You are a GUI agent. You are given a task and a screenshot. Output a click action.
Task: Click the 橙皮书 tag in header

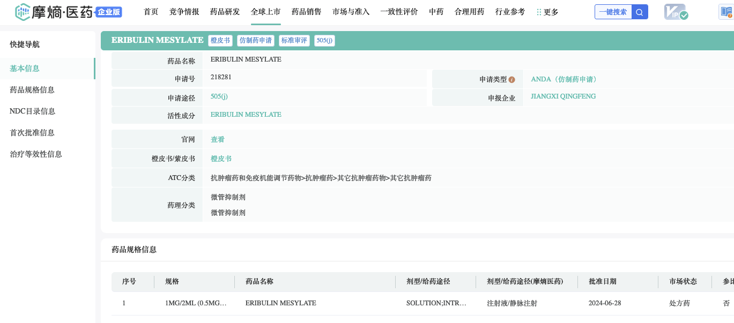pos(220,41)
